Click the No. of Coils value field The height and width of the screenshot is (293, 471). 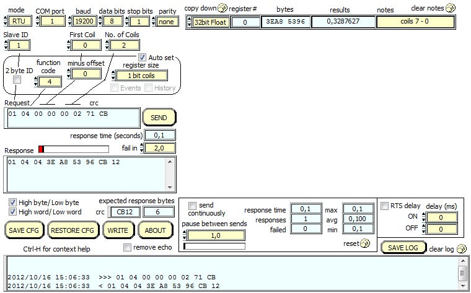[124, 45]
